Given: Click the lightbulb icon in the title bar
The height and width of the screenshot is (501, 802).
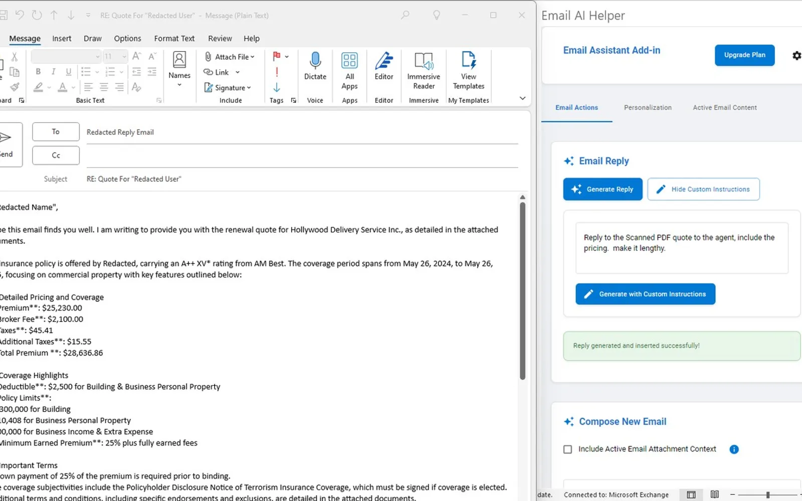Looking at the screenshot, I should point(437,15).
